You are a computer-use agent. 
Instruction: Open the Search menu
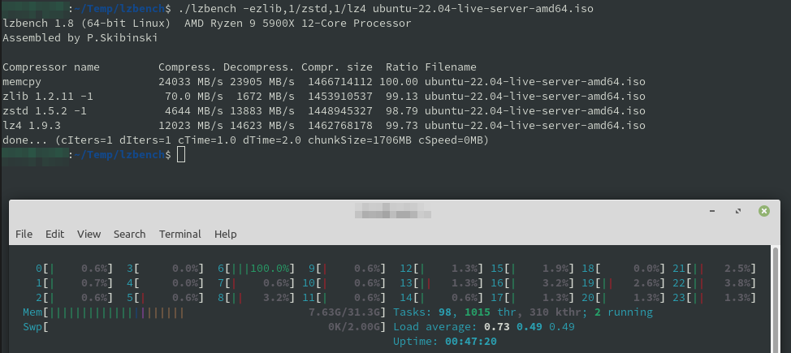point(129,234)
